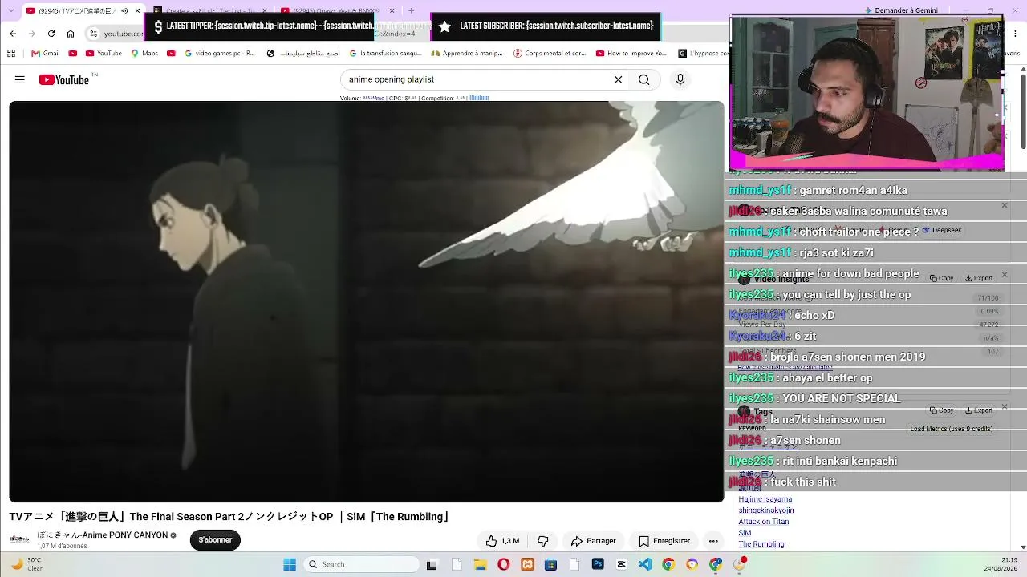Subscribe with the S'abonner button
The width and height of the screenshot is (1027, 577).
(215, 540)
